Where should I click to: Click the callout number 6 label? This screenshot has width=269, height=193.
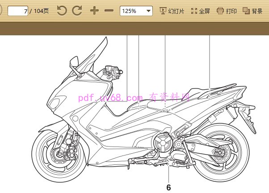pyautogui.click(x=168, y=188)
